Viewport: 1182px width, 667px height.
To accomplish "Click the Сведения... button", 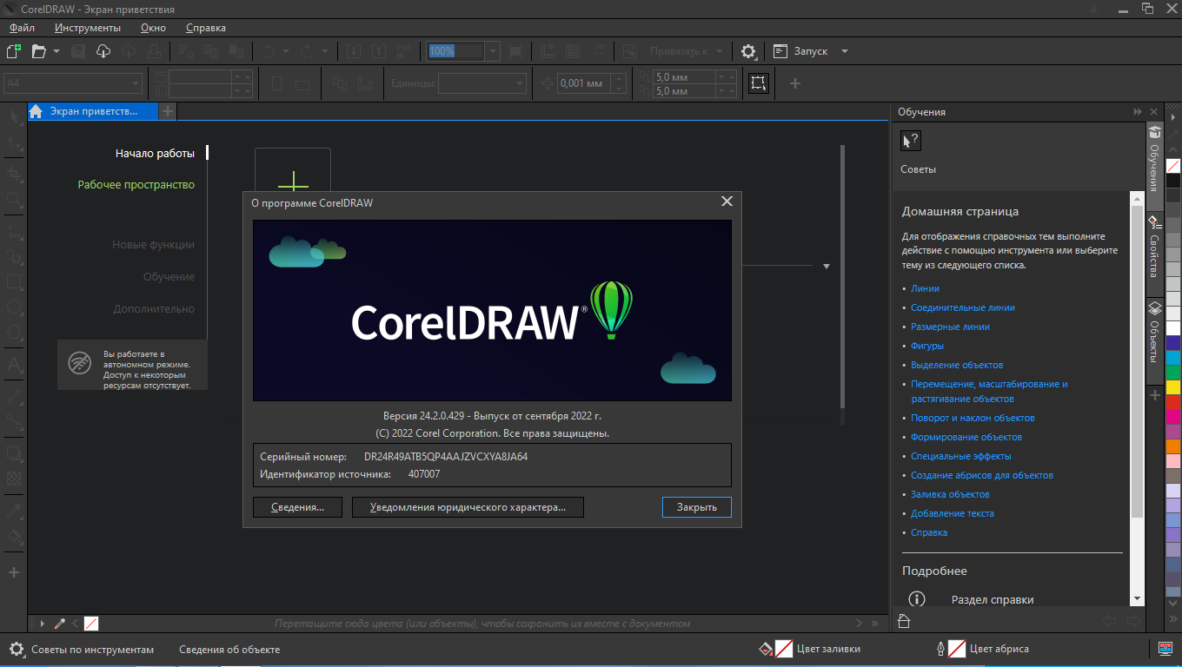I will click(x=297, y=507).
